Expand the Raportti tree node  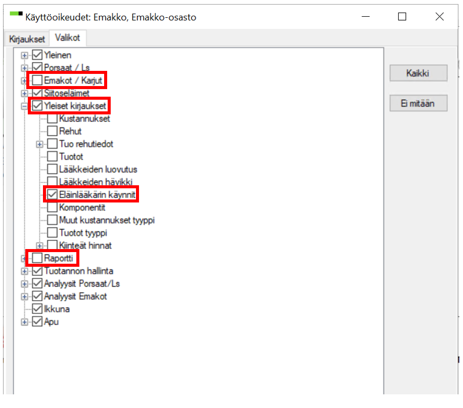tap(24, 258)
